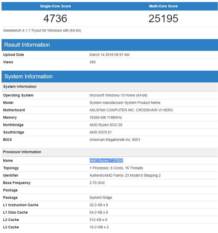This screenshot has height=233, width=218.
Task: Click the Memory label
Action: 10,118
